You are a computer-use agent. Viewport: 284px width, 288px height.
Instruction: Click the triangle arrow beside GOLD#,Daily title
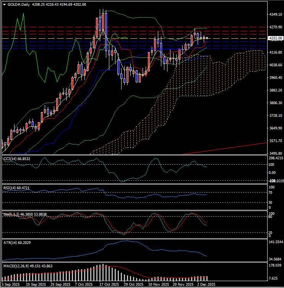click(4, 4)
